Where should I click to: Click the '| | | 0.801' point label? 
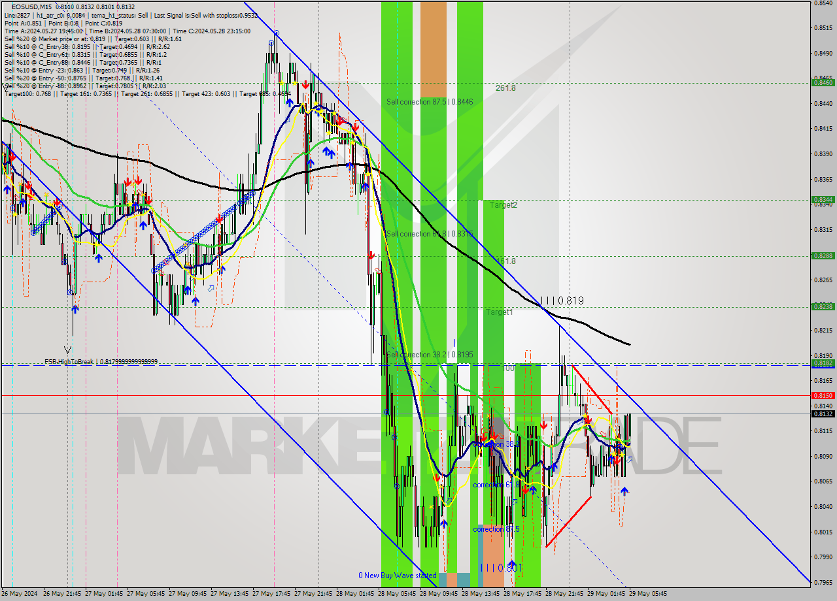502,568
